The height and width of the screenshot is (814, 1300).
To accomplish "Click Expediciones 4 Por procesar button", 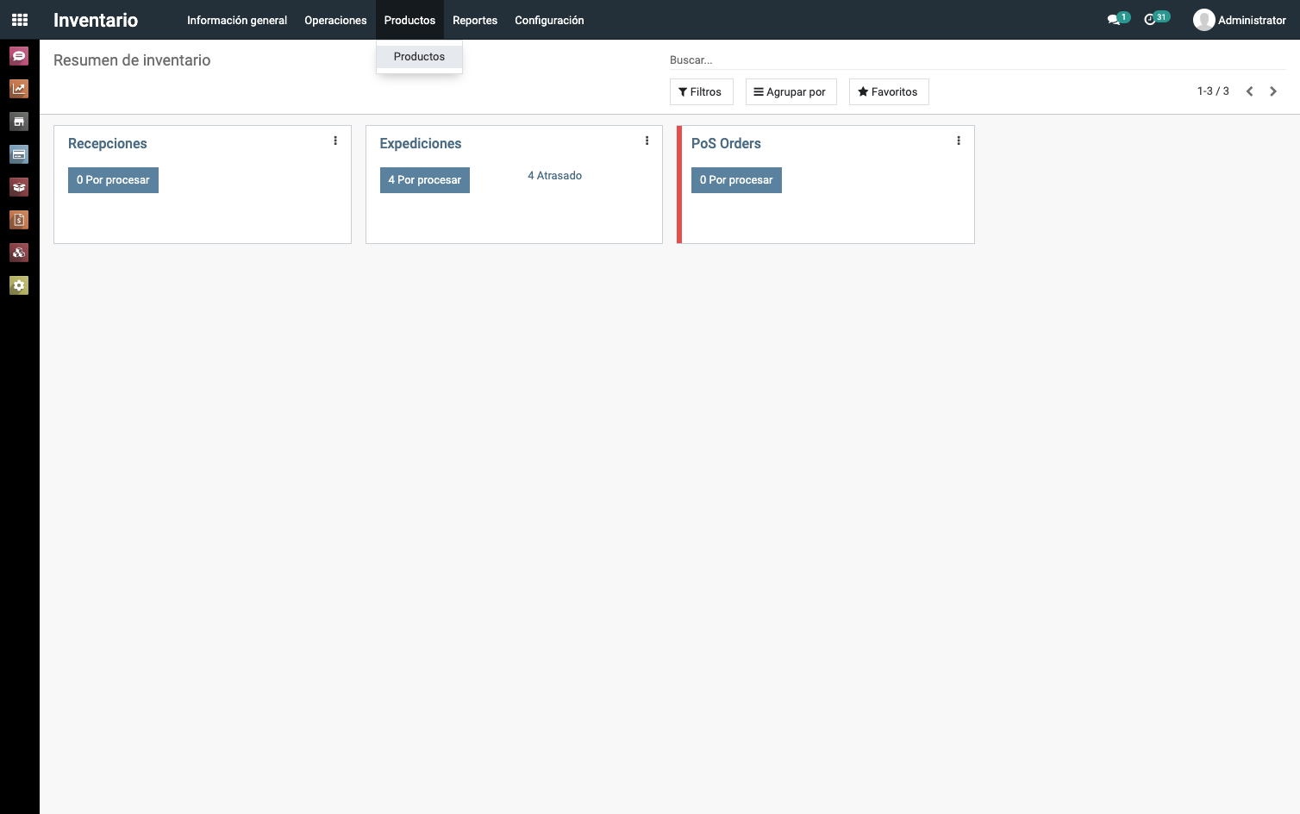I will (x=425, y=180).
